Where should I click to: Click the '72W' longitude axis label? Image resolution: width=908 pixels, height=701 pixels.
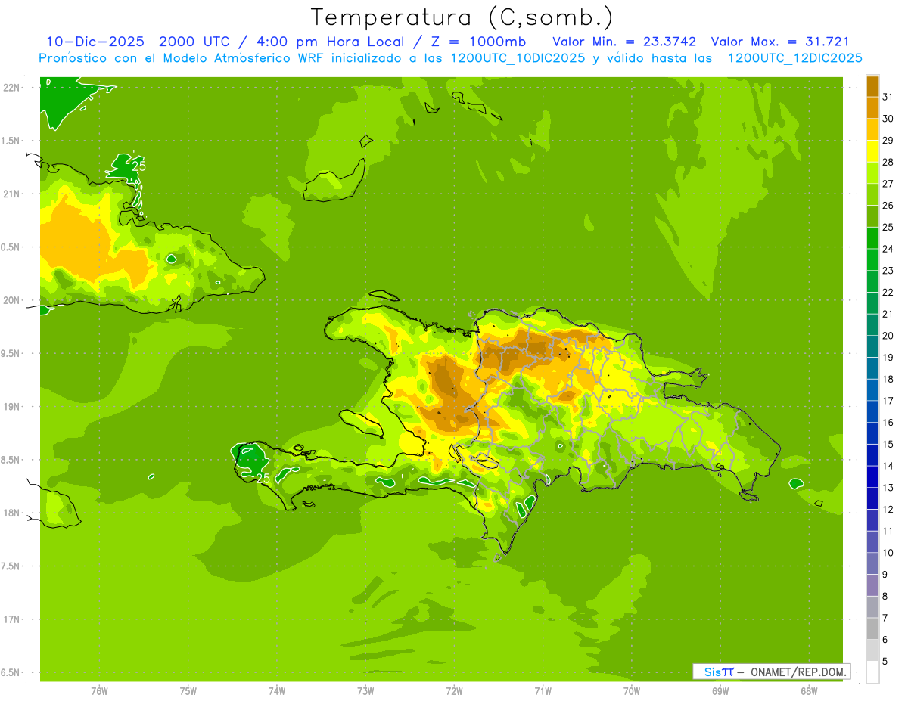tap(454, 691)
